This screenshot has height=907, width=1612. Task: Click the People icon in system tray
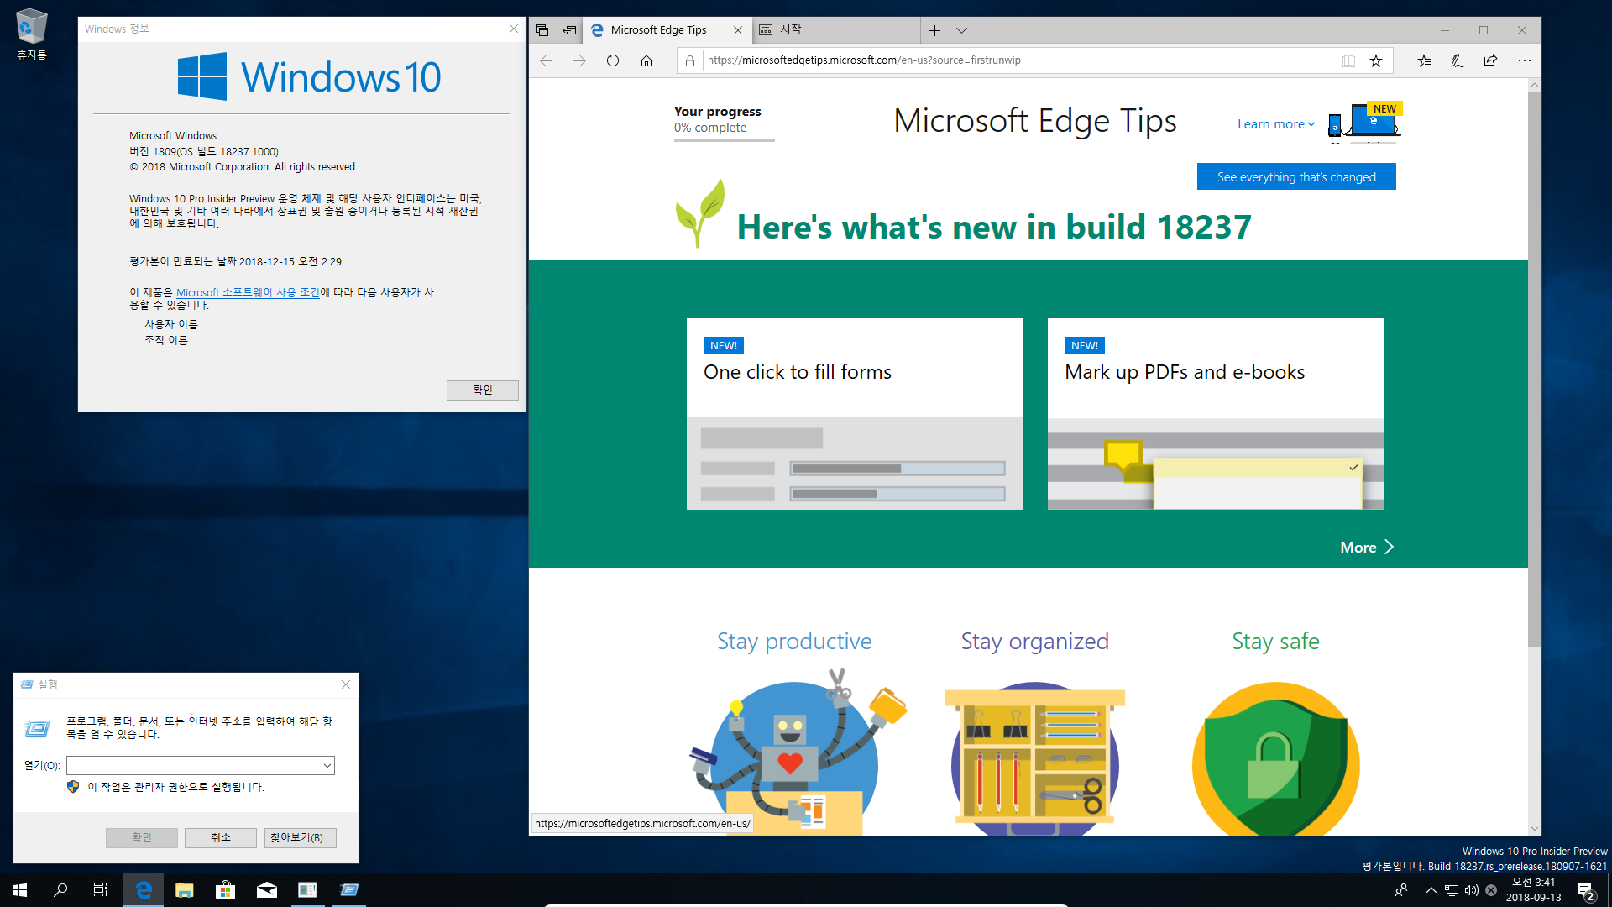coord(1400,890)
